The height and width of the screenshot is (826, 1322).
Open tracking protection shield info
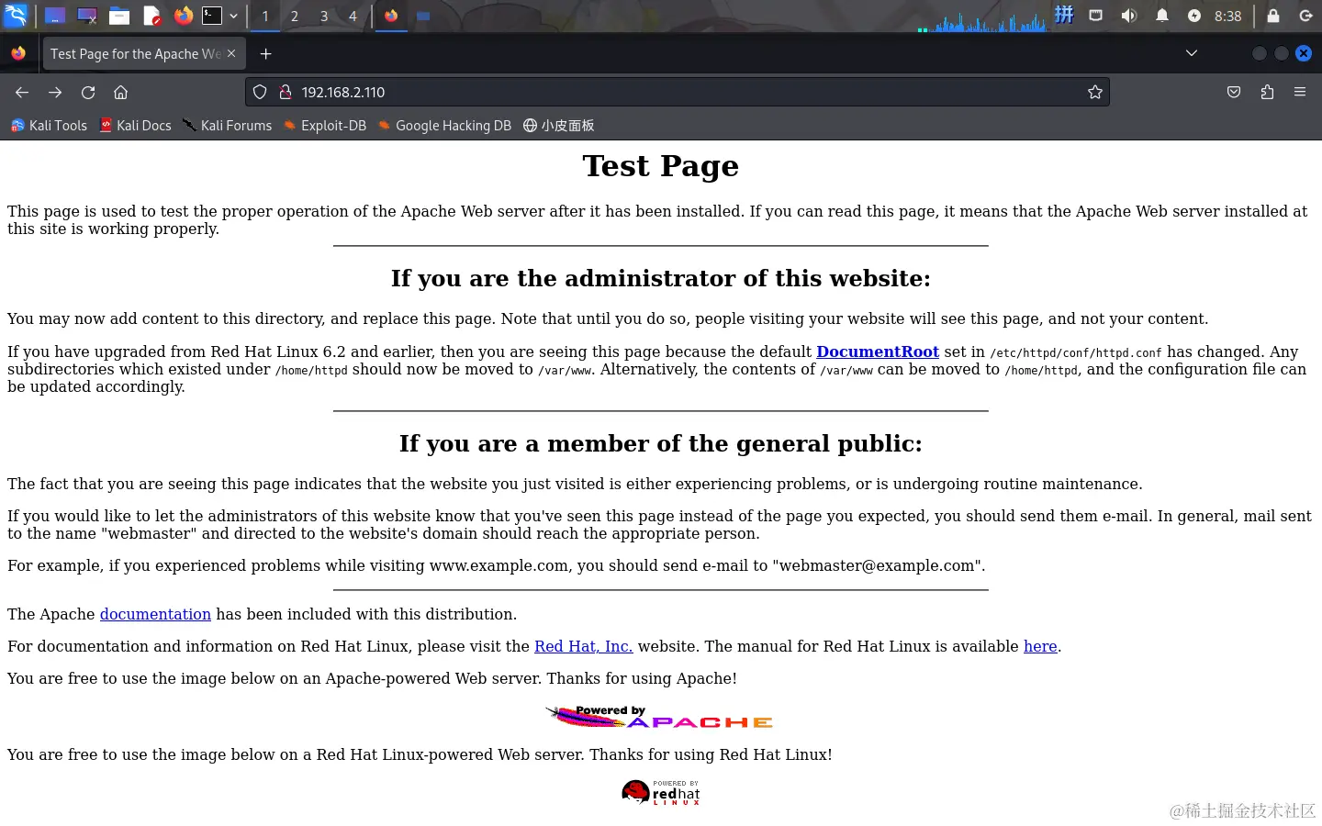coord(260,92)
